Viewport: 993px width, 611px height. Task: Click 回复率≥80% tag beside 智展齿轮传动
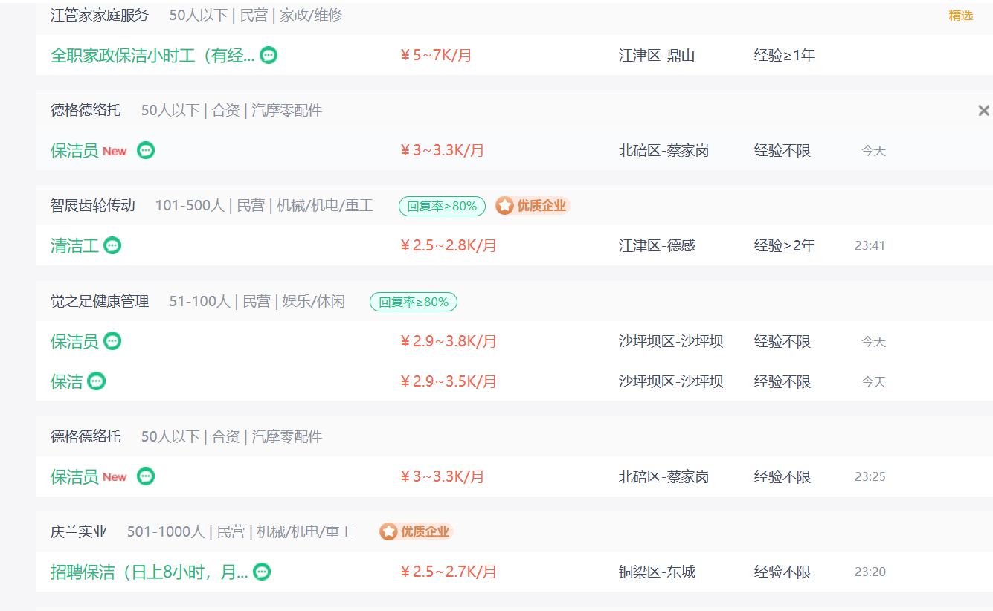click(x=442, y=206)
